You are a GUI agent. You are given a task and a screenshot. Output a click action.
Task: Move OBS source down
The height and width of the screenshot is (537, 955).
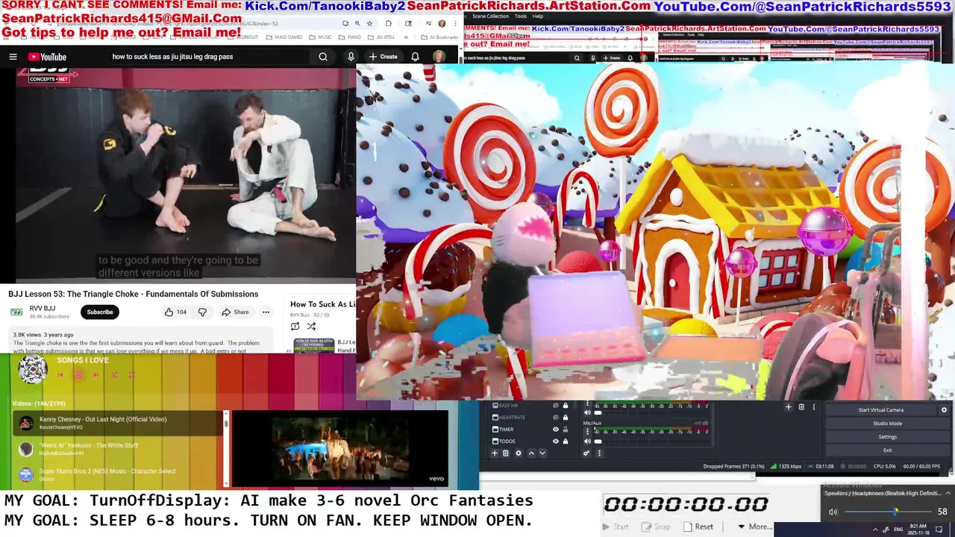point(542,453)
